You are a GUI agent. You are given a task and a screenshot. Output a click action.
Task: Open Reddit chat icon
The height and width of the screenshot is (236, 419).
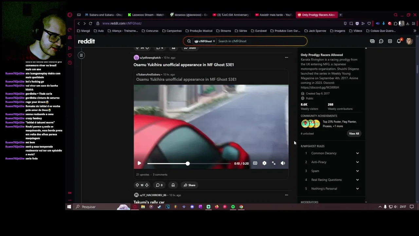coord(381,41)
